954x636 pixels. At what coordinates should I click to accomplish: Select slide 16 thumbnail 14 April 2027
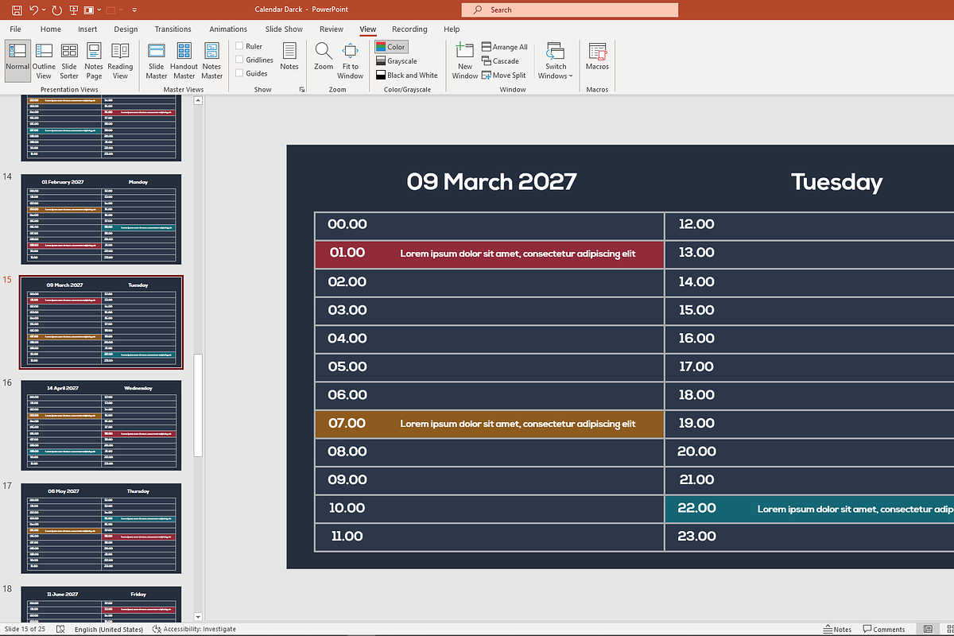coord(101,425)
